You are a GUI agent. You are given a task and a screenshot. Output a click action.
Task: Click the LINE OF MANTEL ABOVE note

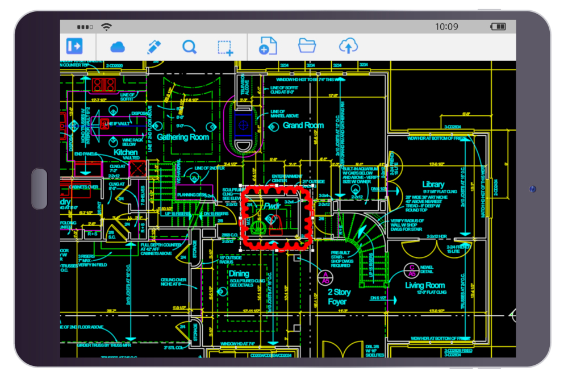pos(285,114)
